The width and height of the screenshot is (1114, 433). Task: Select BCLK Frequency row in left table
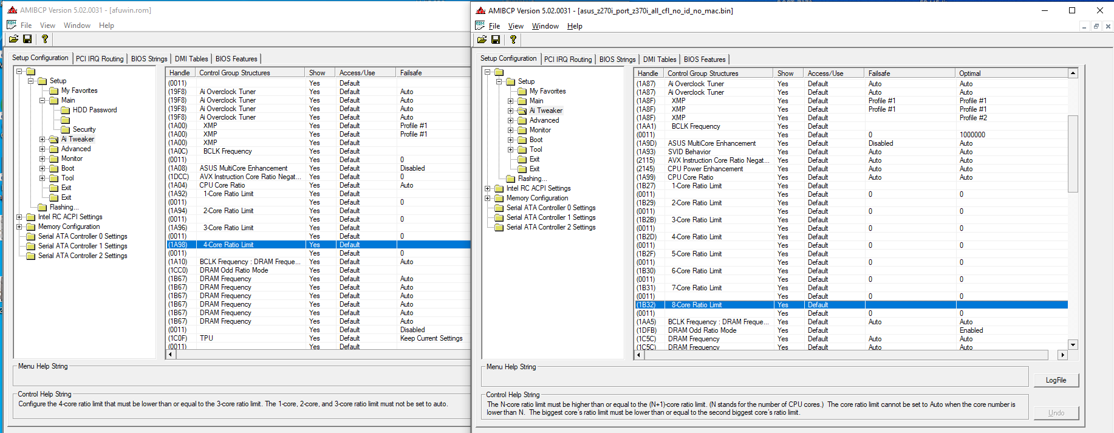tap(318, 151)
